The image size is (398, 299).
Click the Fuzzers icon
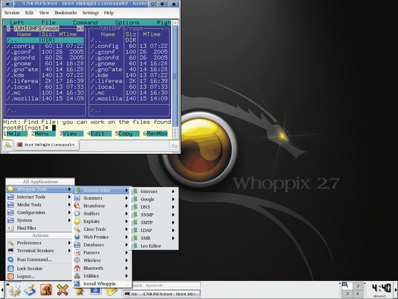pyautogui.click(x=77, y=252)
